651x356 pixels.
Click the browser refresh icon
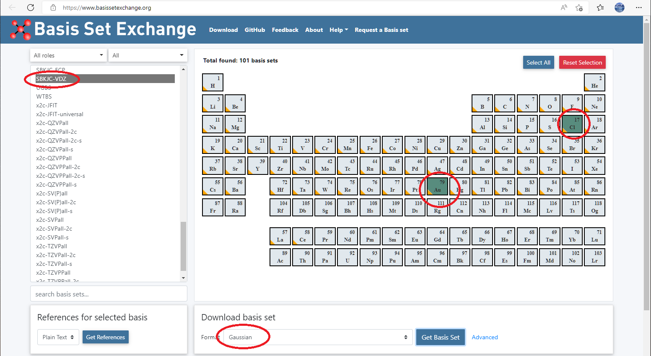point(30,8)
